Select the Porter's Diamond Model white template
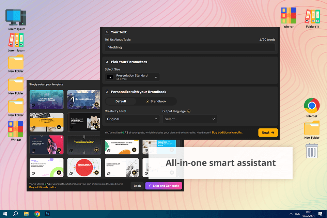Viewport: 327px width, 218px height. click(x=47, y=168)
